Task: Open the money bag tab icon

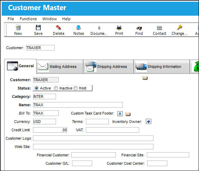Action: [x=196, y=67]
